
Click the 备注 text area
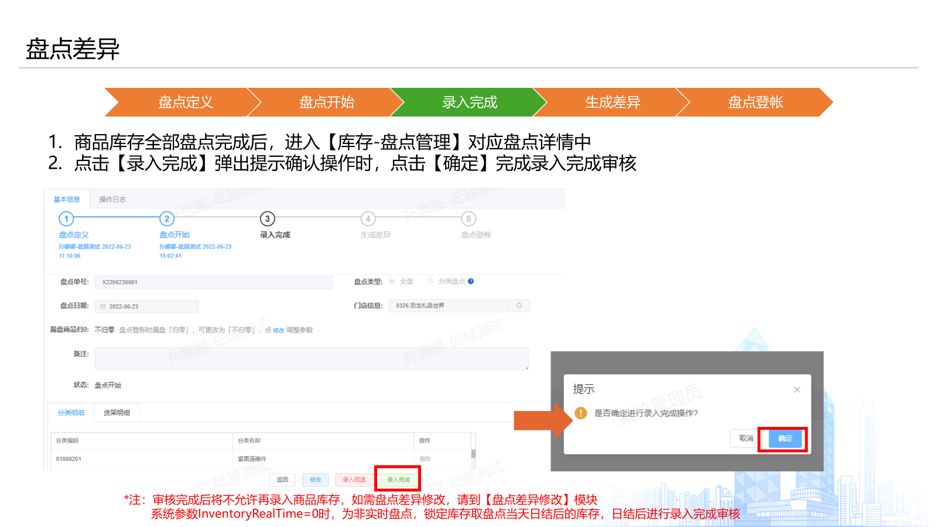click(312, 358)
